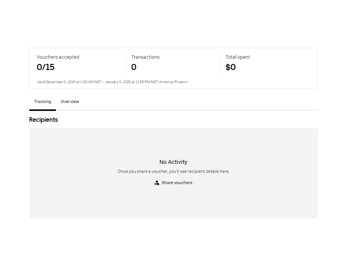The height and width of the screenshot is (273, 351).
Task: Click the Vouchers accepted label
Action: click(x=58, y=57)
